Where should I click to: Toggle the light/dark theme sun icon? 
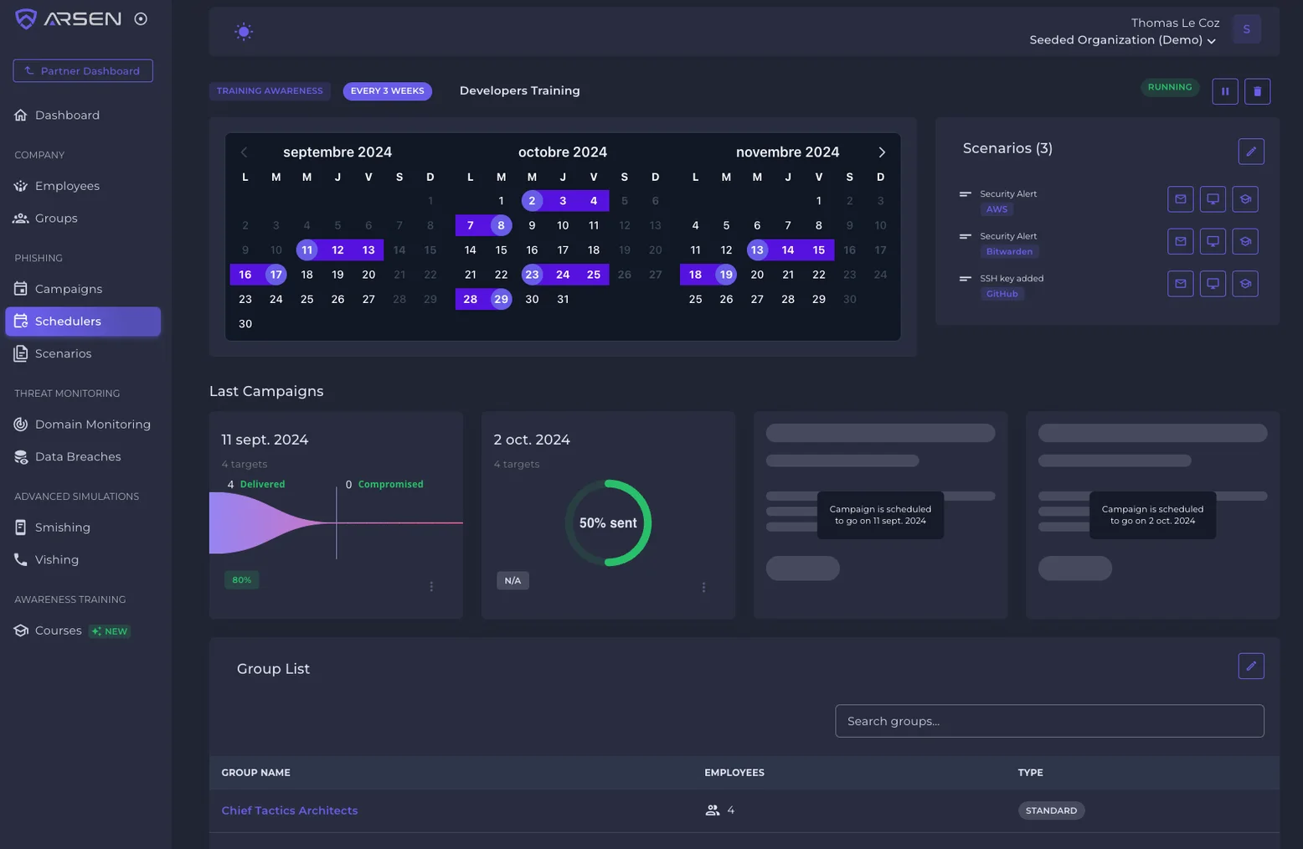[x=244, y=32]
